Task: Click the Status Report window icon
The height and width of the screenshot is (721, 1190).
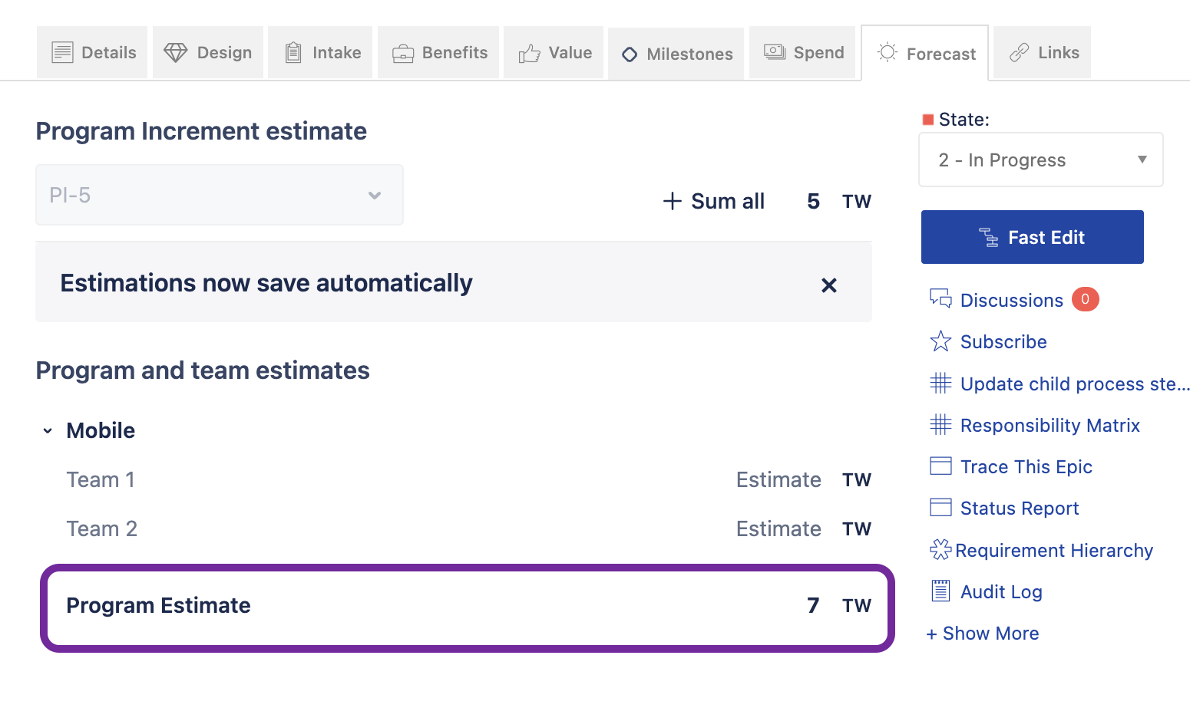Action: (x=940, y=507)
